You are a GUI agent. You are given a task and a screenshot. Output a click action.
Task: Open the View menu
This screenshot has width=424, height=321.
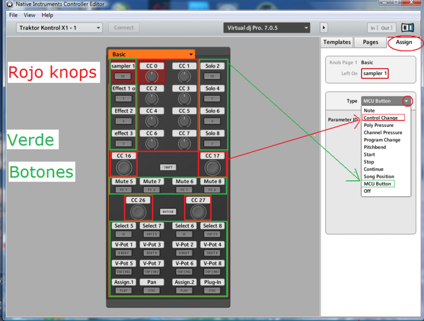[x=29, y=15]
